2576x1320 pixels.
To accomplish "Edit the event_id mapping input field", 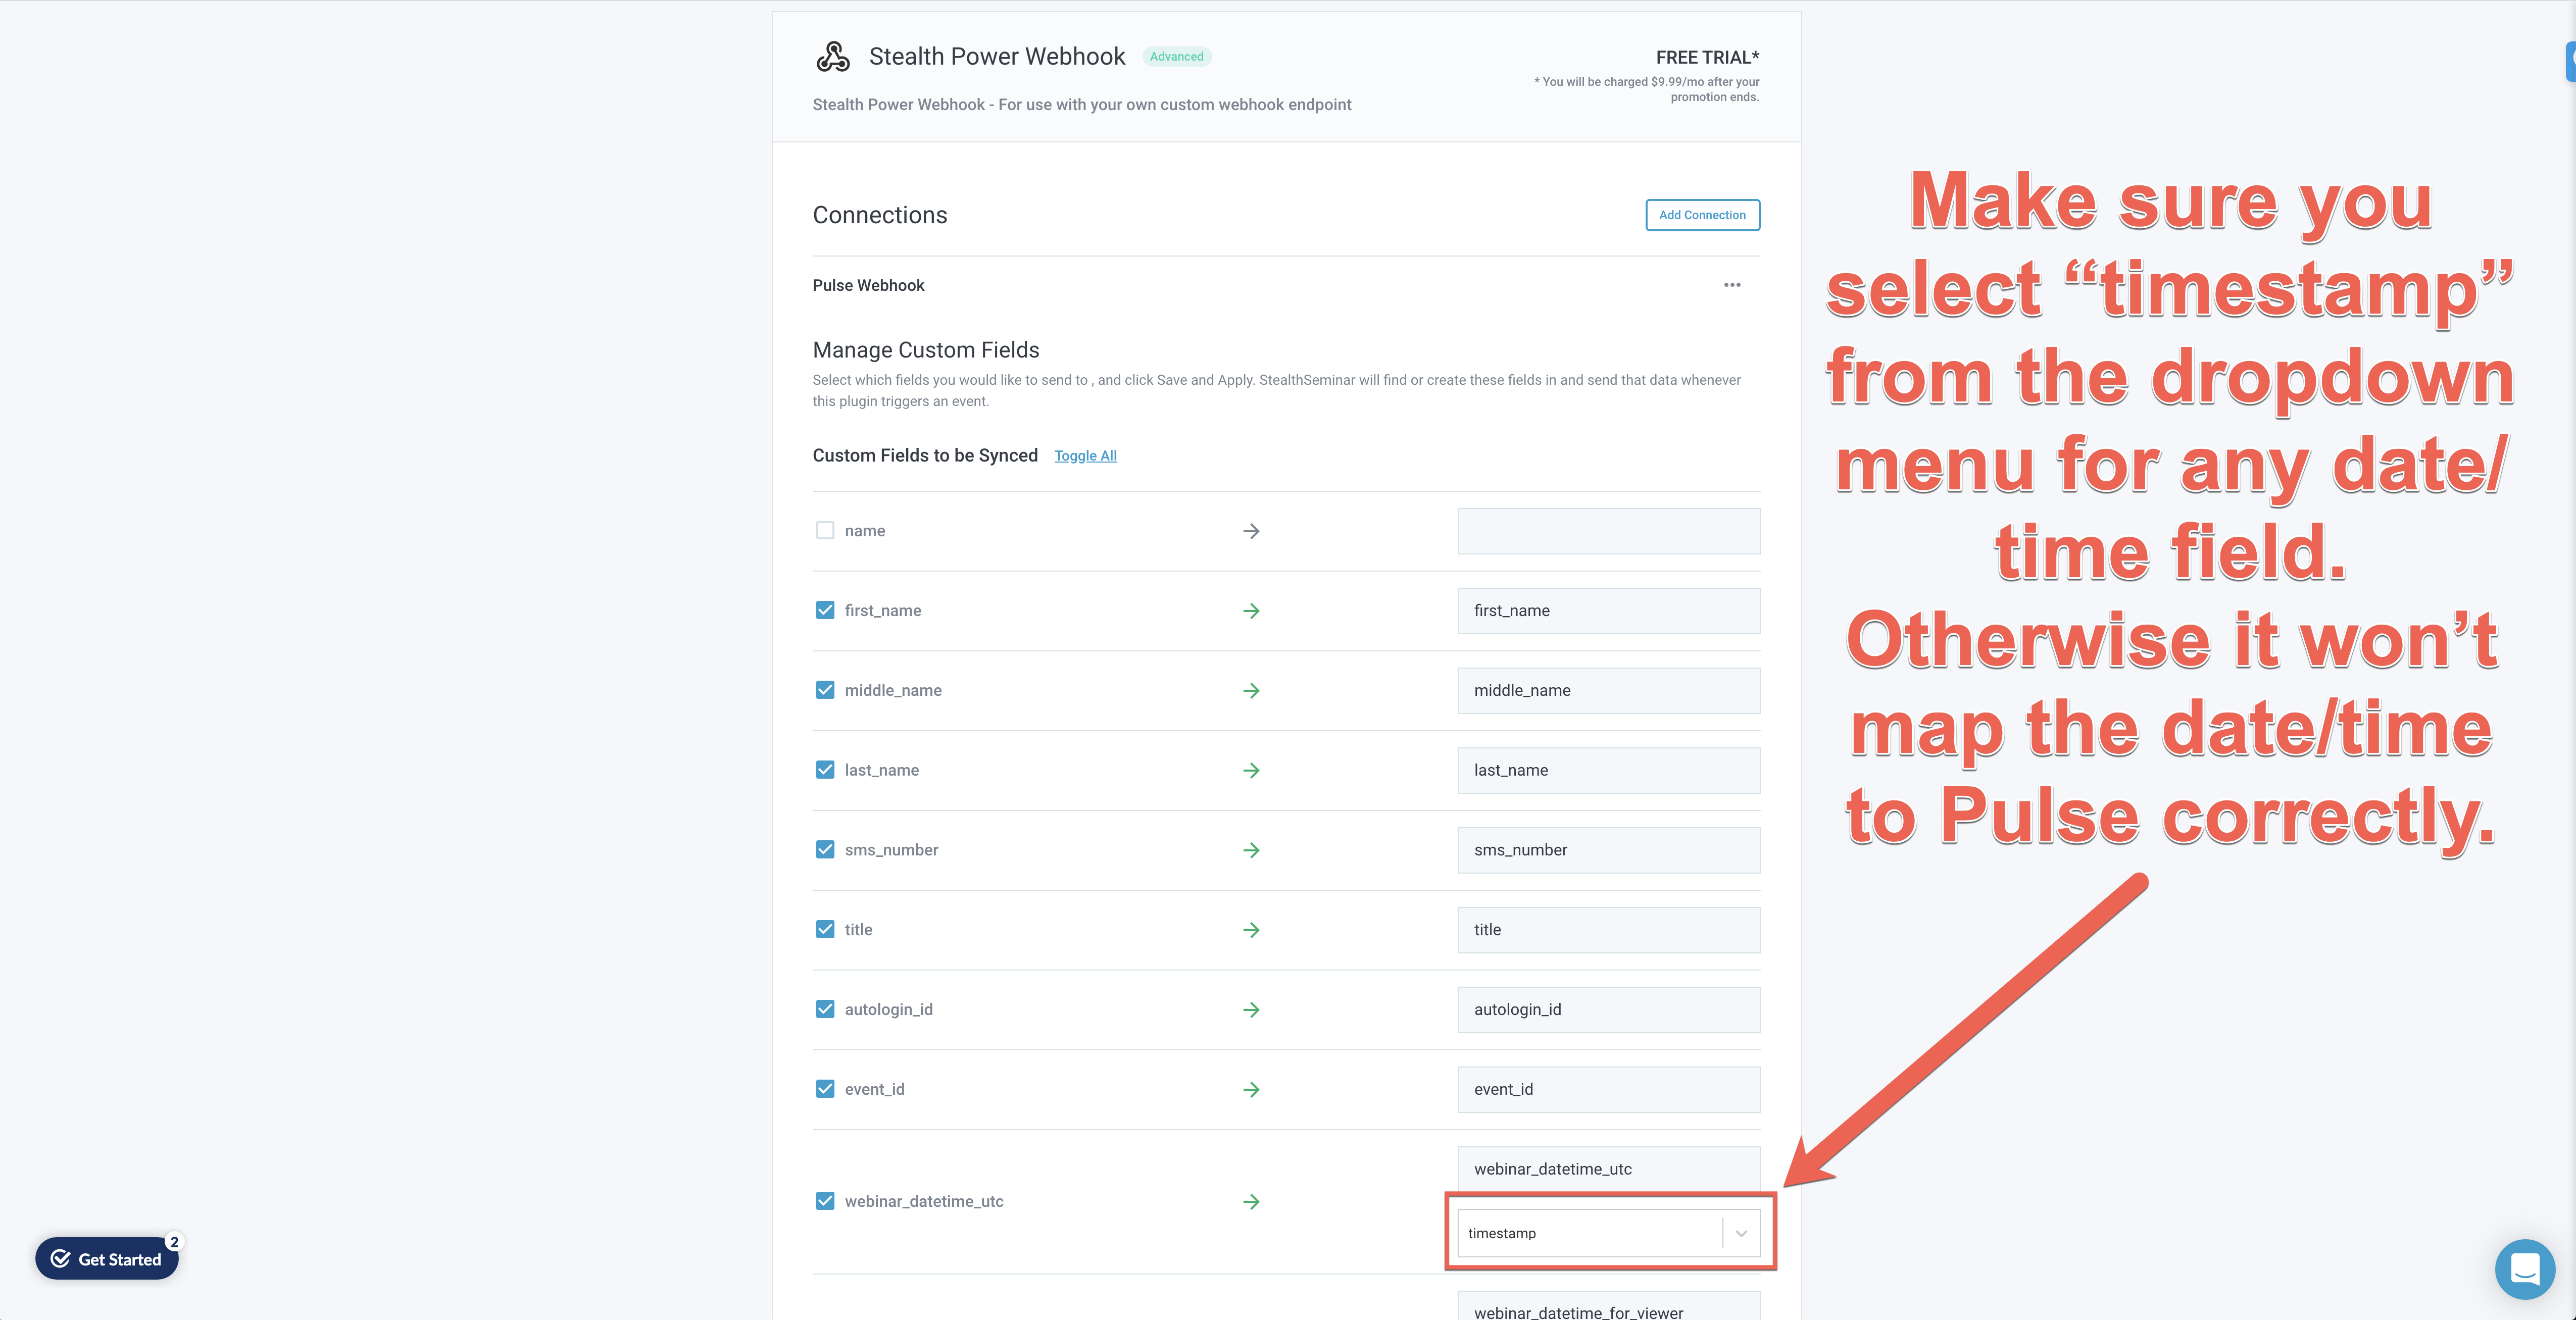I will (x=1608, y=1090).
